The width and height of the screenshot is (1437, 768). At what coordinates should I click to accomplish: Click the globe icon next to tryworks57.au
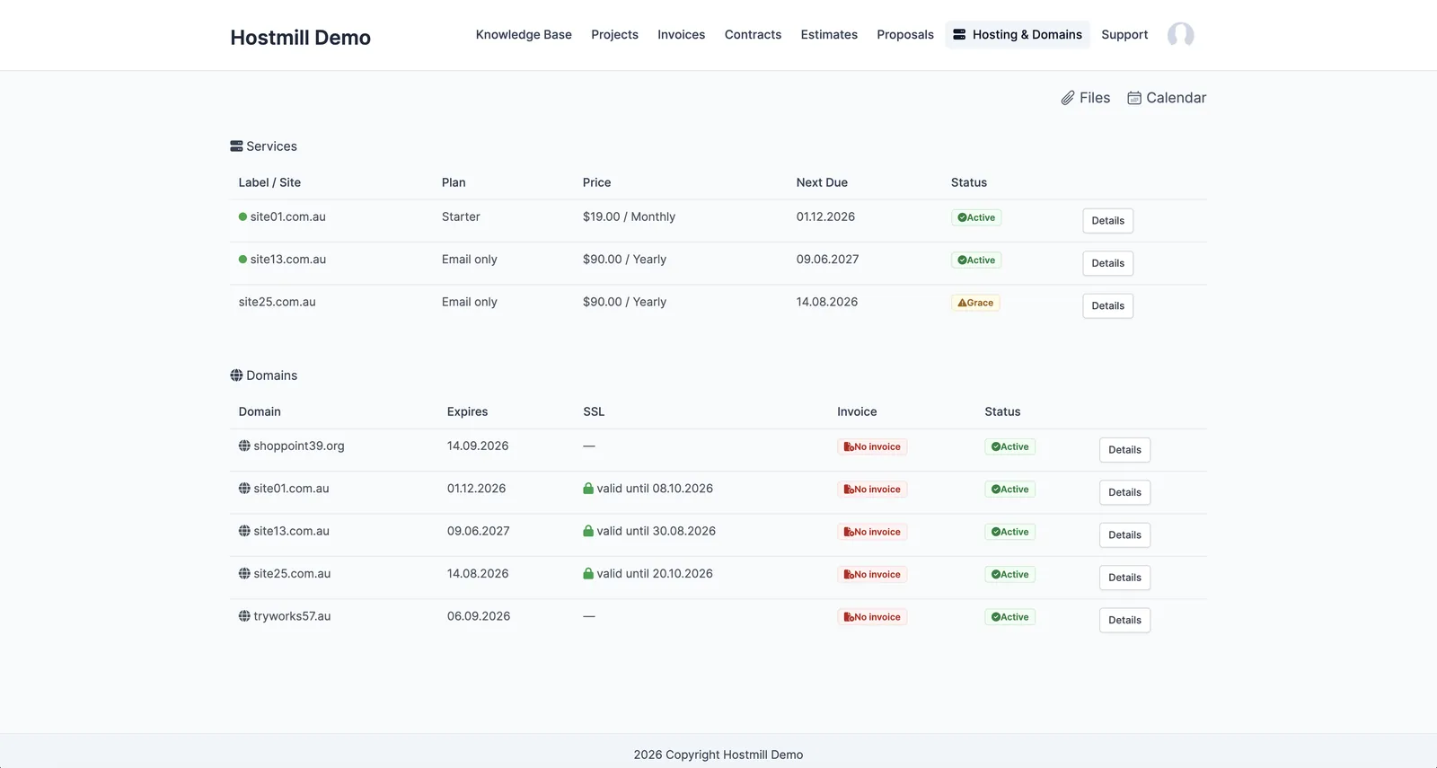[244, 616]
